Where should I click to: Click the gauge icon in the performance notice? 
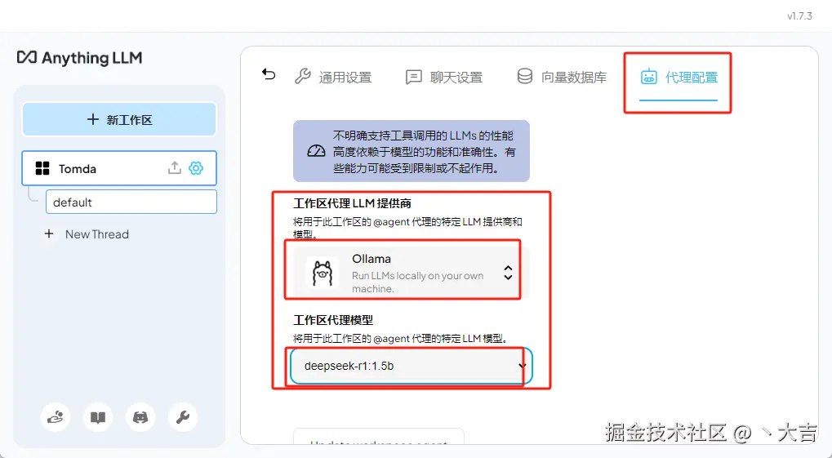(x=316, y=151)
